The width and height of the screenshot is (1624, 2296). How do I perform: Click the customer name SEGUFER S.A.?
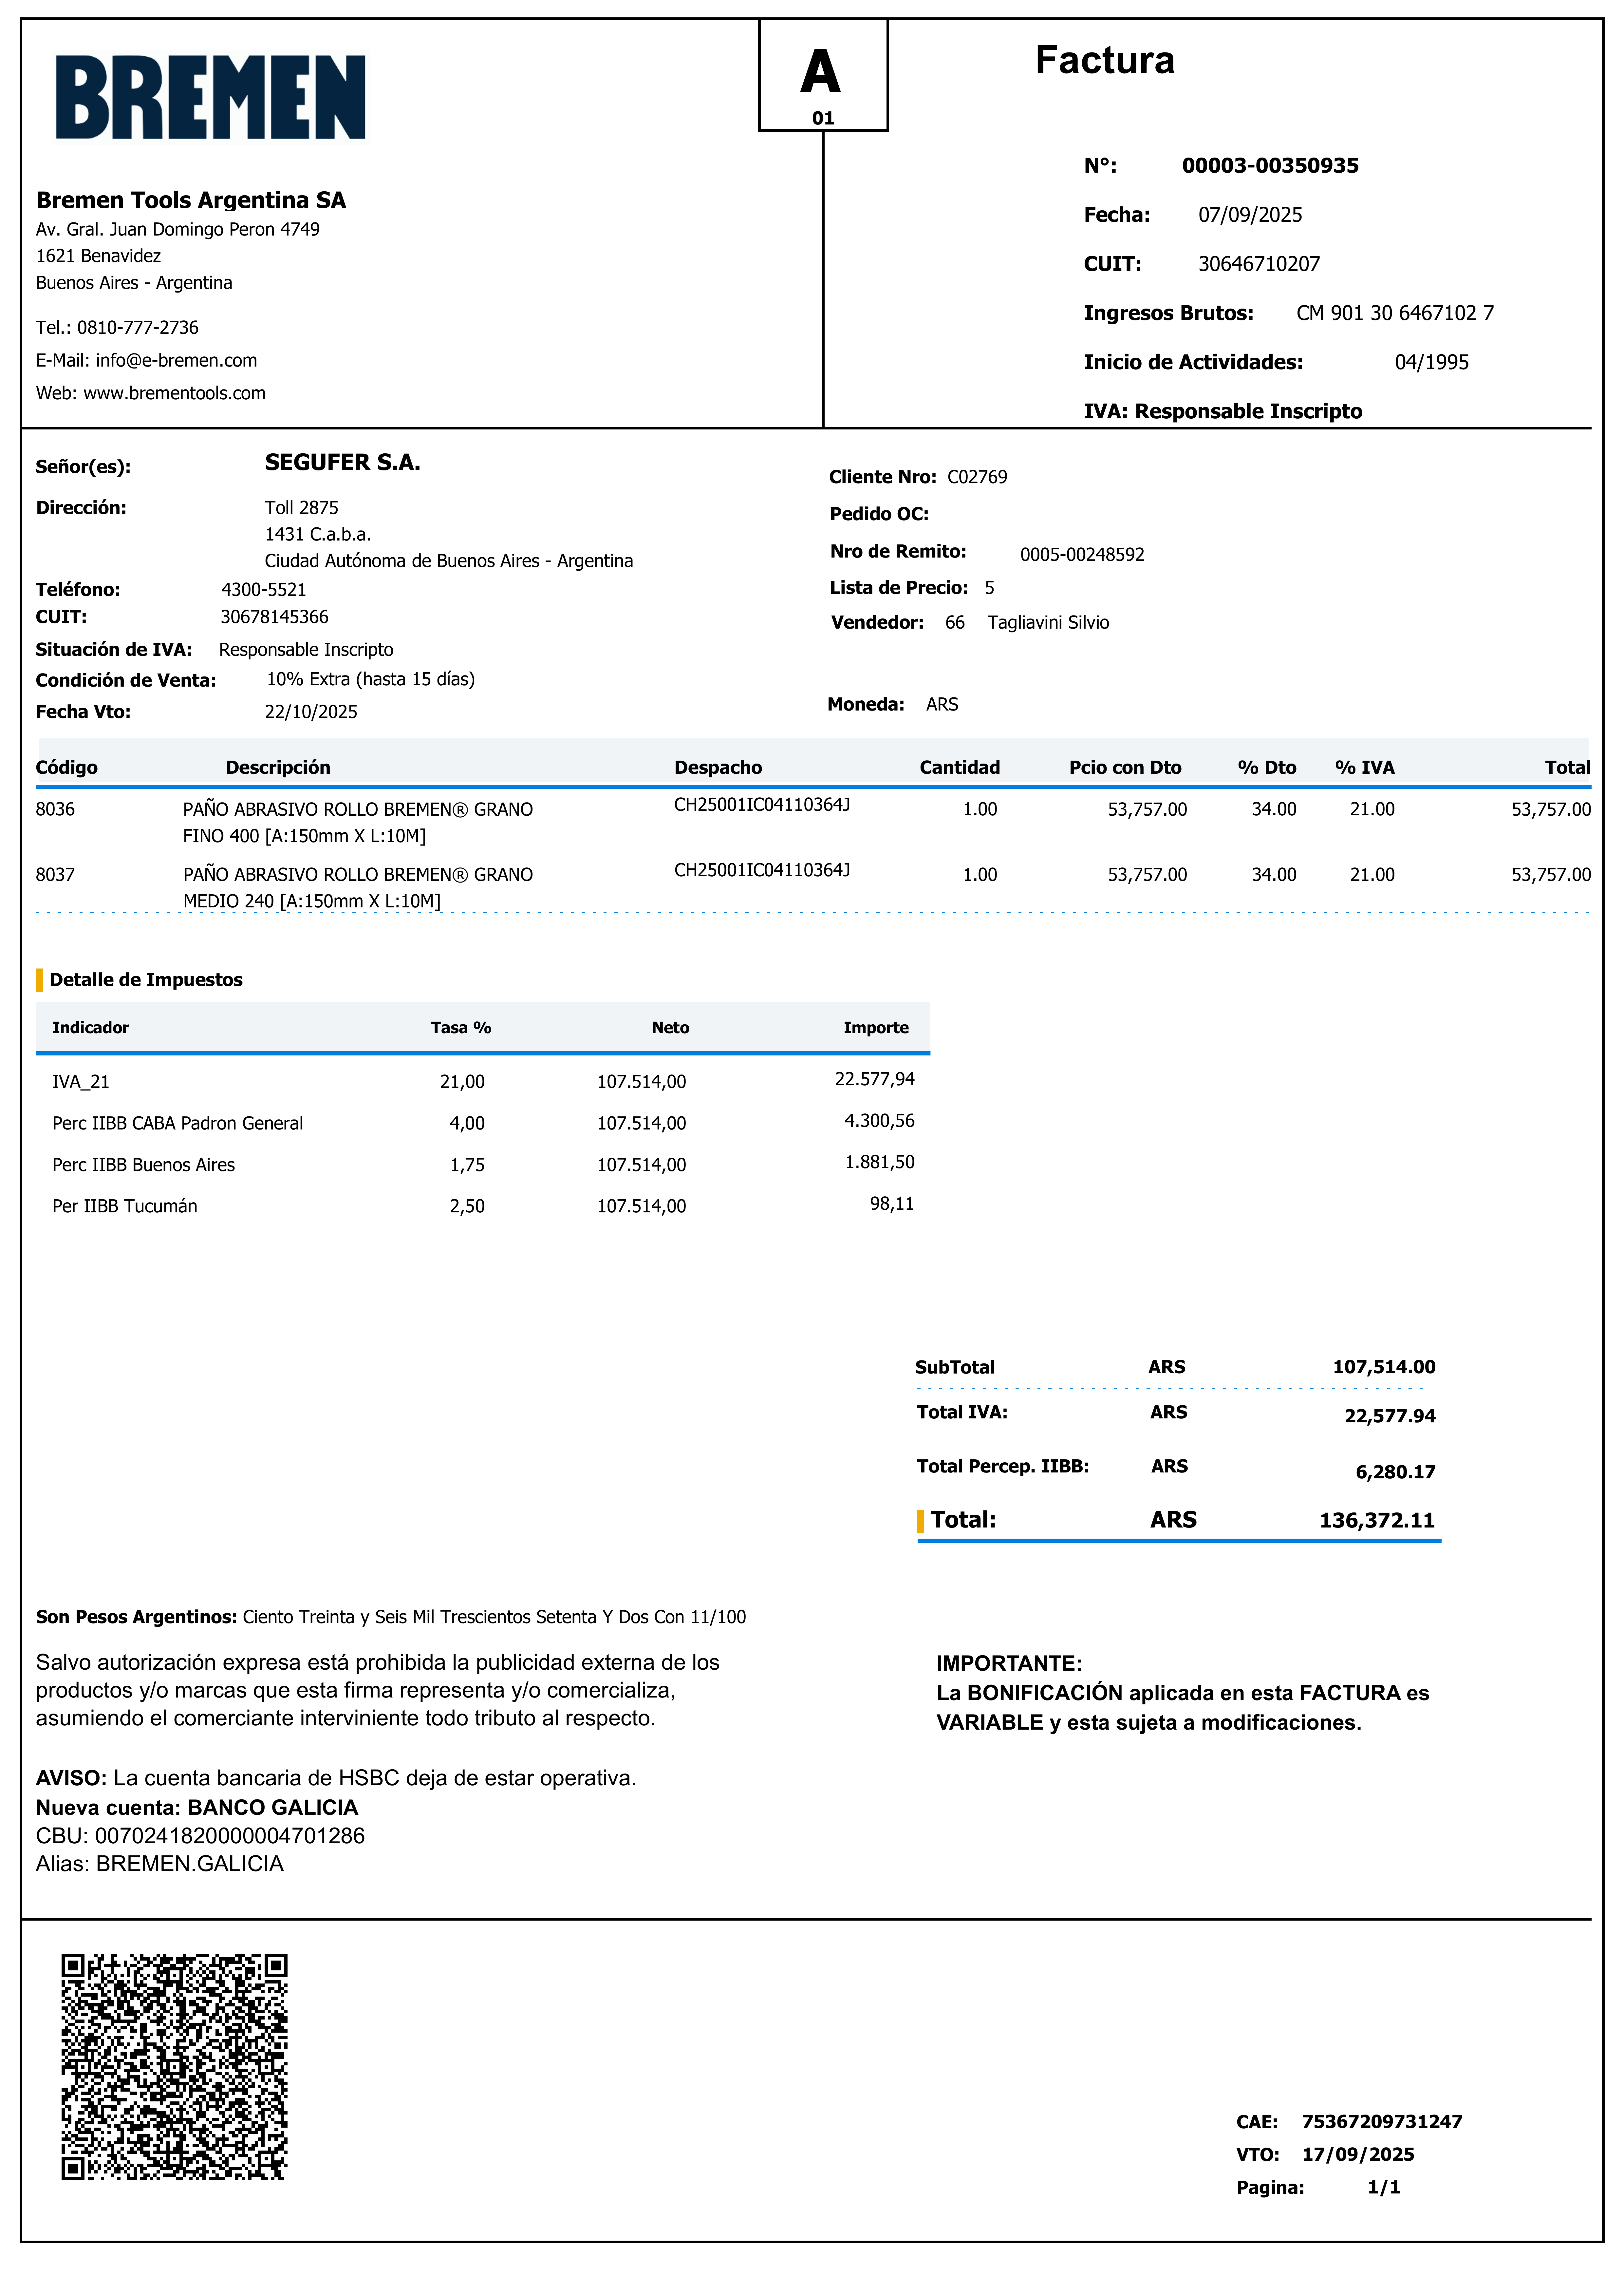[342, 463]
